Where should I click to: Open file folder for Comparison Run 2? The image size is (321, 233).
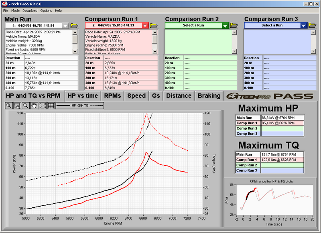click(x=234, y=25)
